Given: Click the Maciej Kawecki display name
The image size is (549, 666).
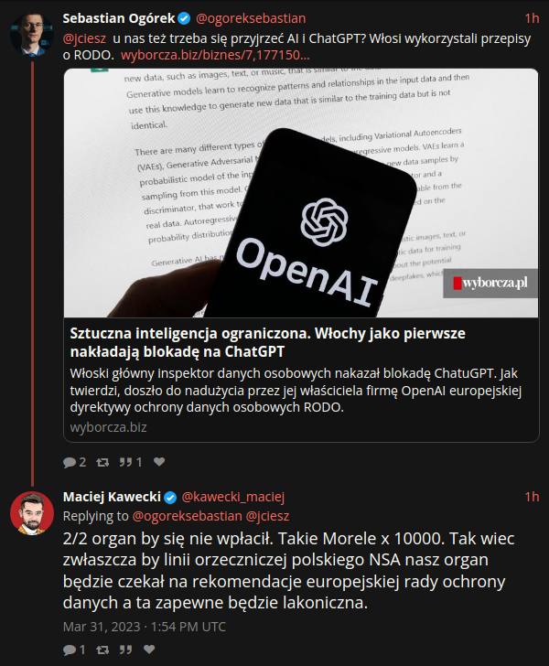Looking at the screenshot, I should point(112,497).
